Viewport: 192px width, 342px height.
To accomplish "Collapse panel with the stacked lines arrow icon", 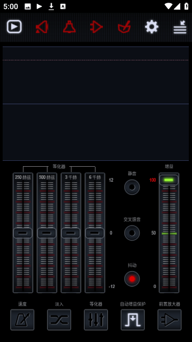I will [x=180, y=27].
